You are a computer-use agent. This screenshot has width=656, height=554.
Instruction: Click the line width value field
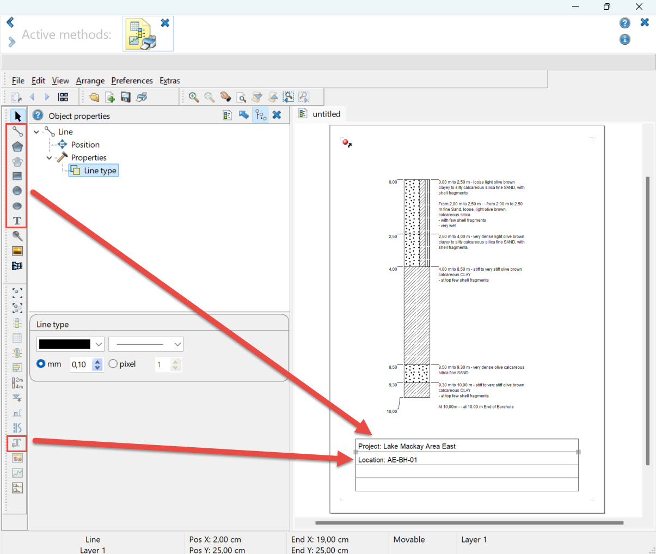click(81, 364)
